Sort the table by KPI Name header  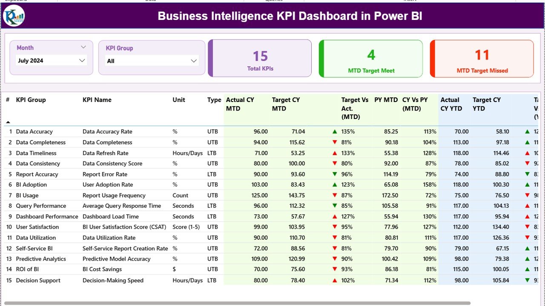click(x=98, y=100)
